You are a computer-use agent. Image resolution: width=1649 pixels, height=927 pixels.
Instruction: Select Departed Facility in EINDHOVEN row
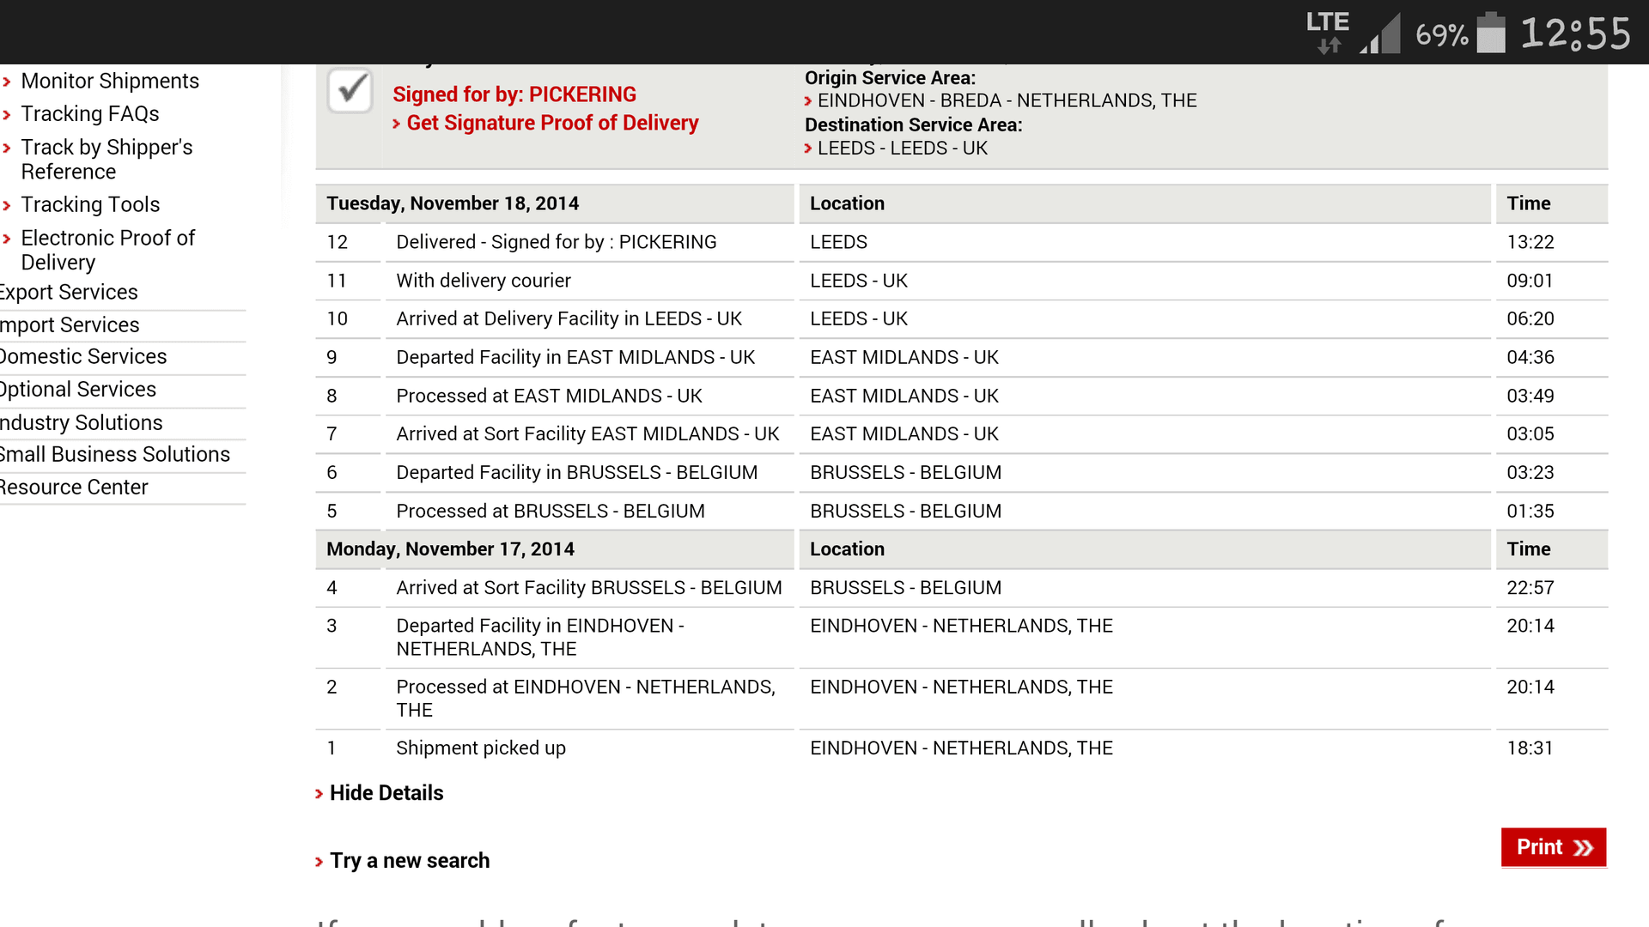tap(962, 638)
